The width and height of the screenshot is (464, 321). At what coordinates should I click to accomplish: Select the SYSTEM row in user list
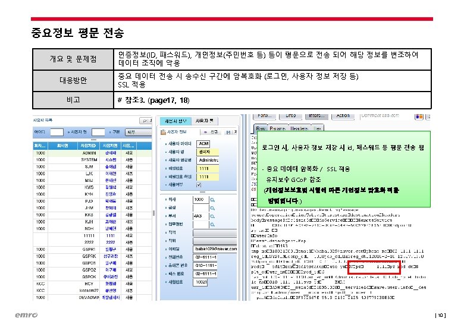coord(92,160)
